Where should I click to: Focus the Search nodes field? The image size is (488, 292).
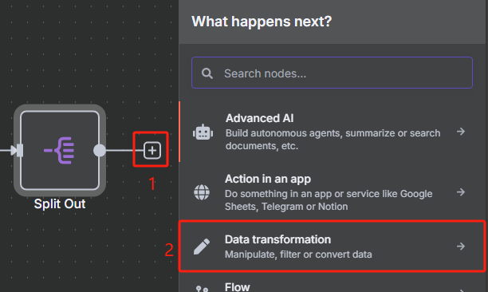click(x=332, y=73)
